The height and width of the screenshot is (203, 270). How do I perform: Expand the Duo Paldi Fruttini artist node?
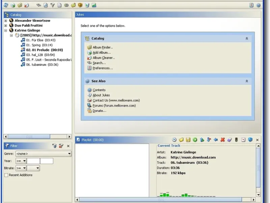pyautogui.click(x=6, y=26)
